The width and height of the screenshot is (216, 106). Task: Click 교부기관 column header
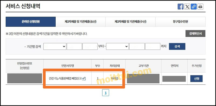(143, 66)
